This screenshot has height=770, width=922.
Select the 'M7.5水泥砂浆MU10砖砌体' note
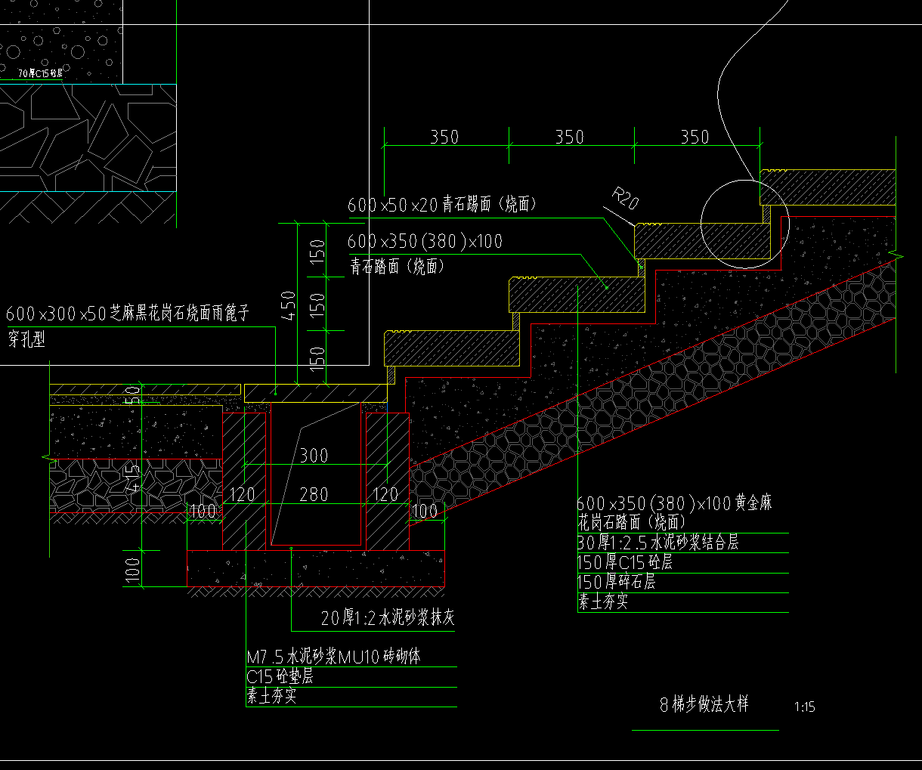tap(333, 657)
